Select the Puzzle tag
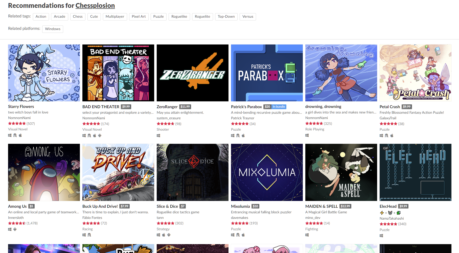This screenshot has width=459, height=253. point(158,16)
